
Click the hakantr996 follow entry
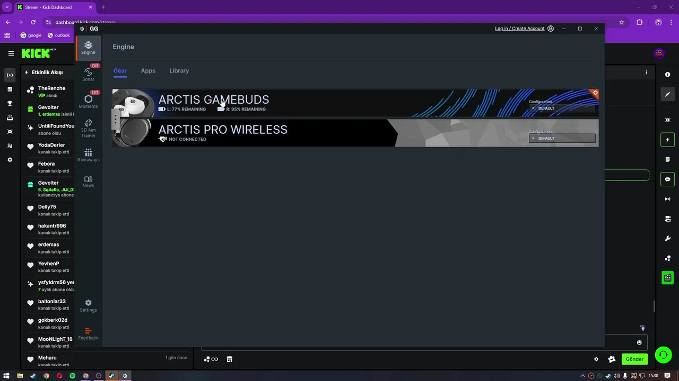coord(51,229)
